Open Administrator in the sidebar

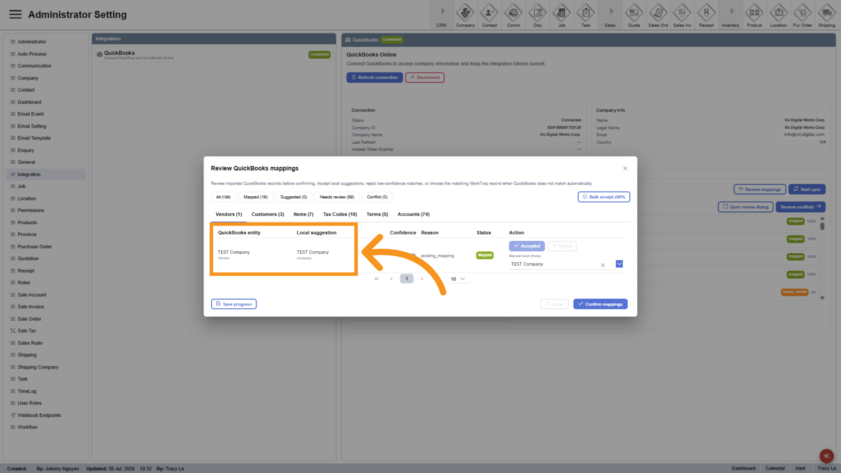coord(46,42)
